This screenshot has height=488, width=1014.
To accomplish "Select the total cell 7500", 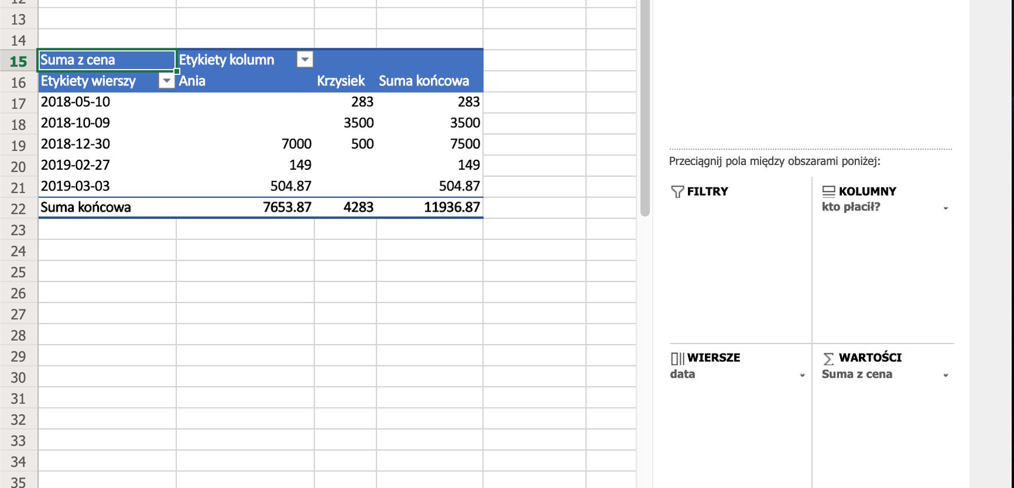I will click(430, 144).
